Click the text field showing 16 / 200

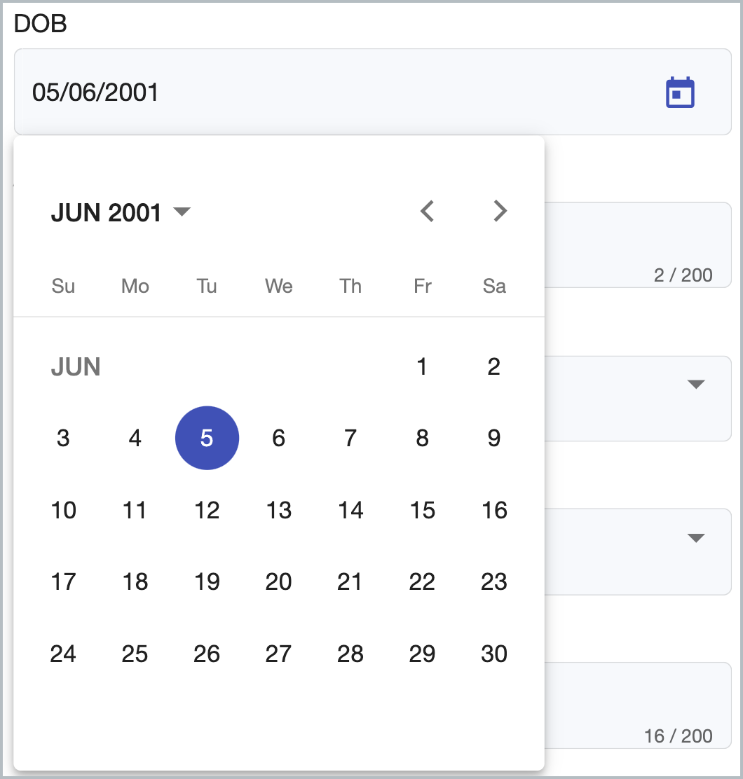pyautogui.click(x=638, y=705)
